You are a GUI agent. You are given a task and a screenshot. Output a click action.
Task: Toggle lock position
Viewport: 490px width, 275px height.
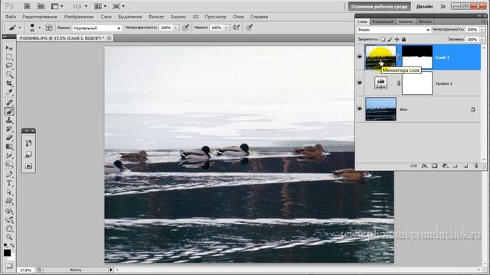coord(397,39)
